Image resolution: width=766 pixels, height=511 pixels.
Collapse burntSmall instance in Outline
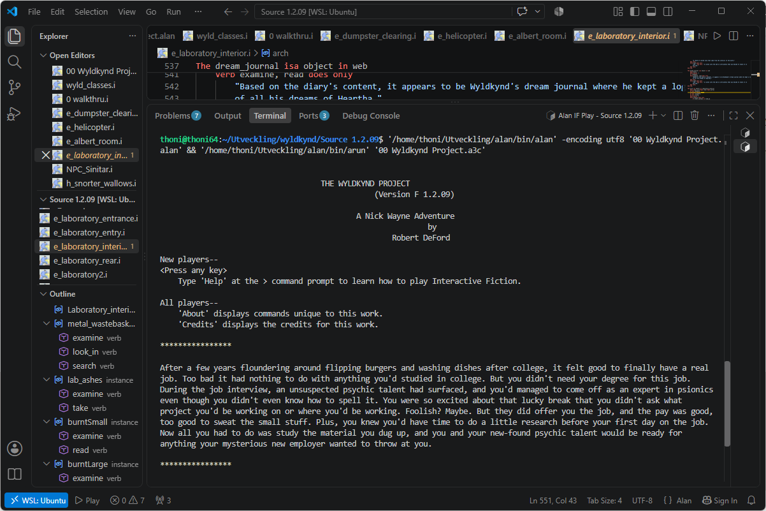(47, 422)
